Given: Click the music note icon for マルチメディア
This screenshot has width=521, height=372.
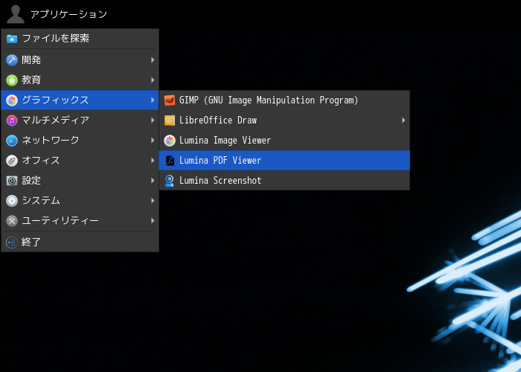Looking at the screenshot, I should [x=12, y=121].
